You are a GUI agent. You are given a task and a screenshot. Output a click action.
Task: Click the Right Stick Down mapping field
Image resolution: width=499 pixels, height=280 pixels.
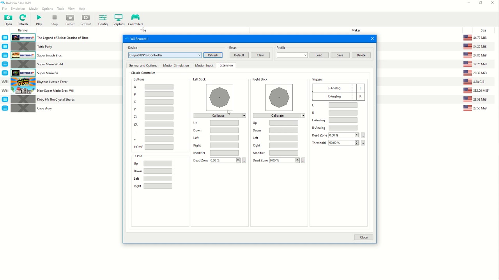(x=284, y=130)
